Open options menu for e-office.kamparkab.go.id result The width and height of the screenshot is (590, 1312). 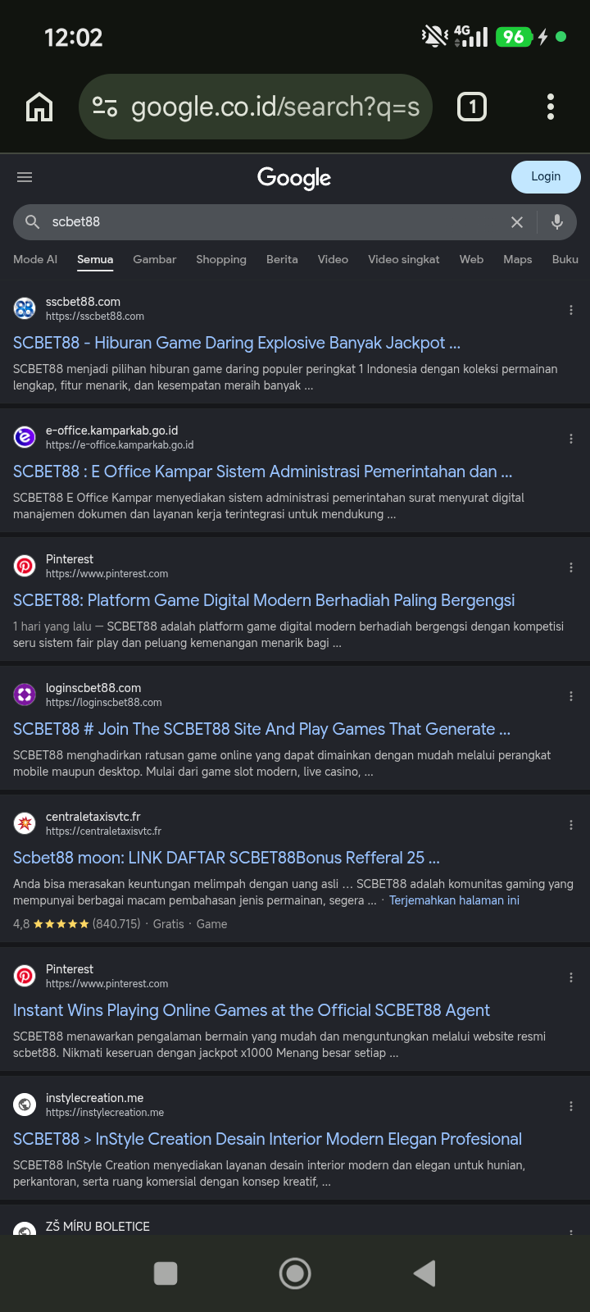point(571,439)
